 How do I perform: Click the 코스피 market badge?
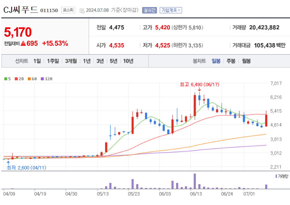68,10
